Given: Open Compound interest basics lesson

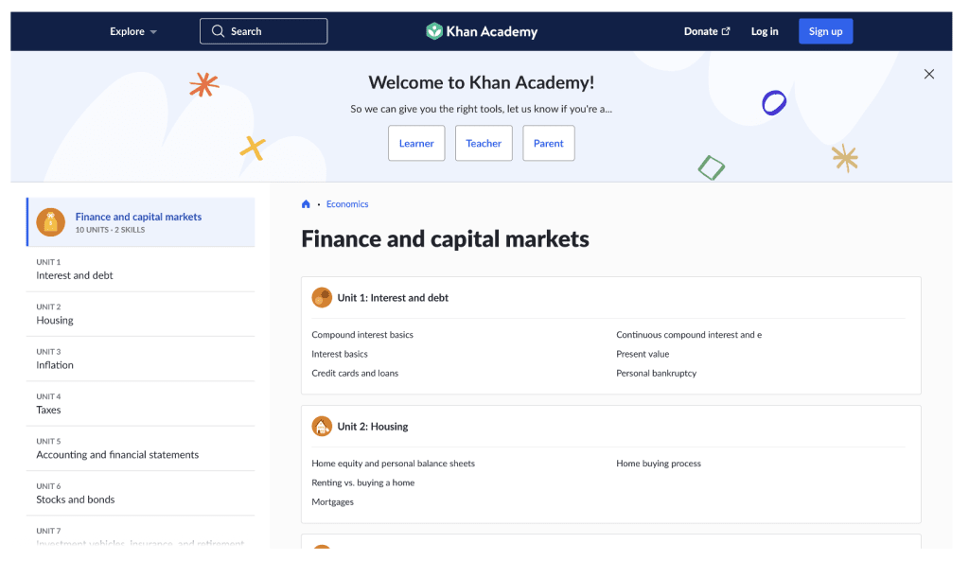Looking at the screenshot, I should [362, 335].
